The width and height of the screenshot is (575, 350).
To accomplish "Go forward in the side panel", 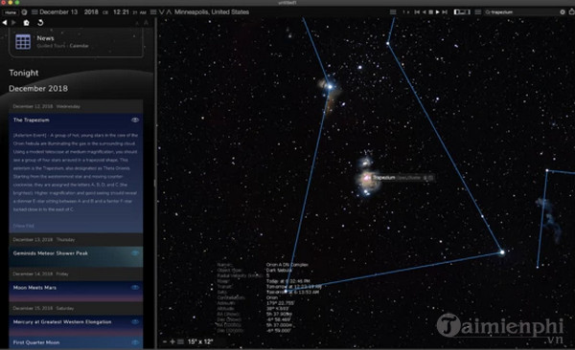I will 13,22.
